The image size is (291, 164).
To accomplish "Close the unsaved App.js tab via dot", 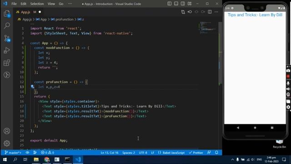I will click(x=40, y=12).
